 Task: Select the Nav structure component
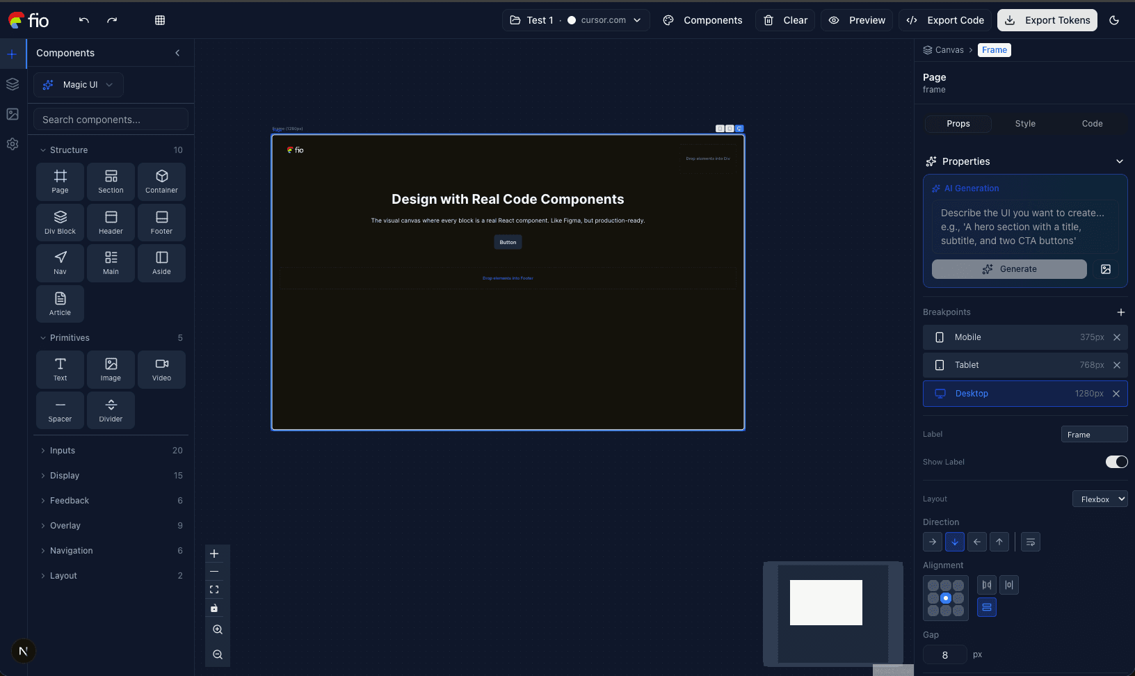(61, 263)
